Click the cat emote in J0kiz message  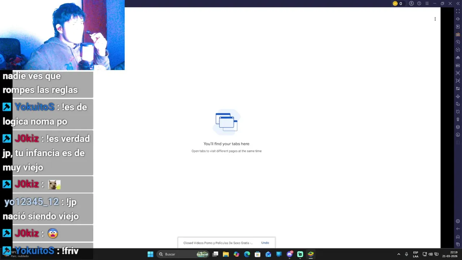(x=54, y=185)
